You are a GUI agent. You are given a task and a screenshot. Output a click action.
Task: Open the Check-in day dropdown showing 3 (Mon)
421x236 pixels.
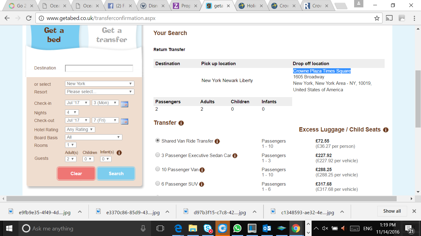105,103
